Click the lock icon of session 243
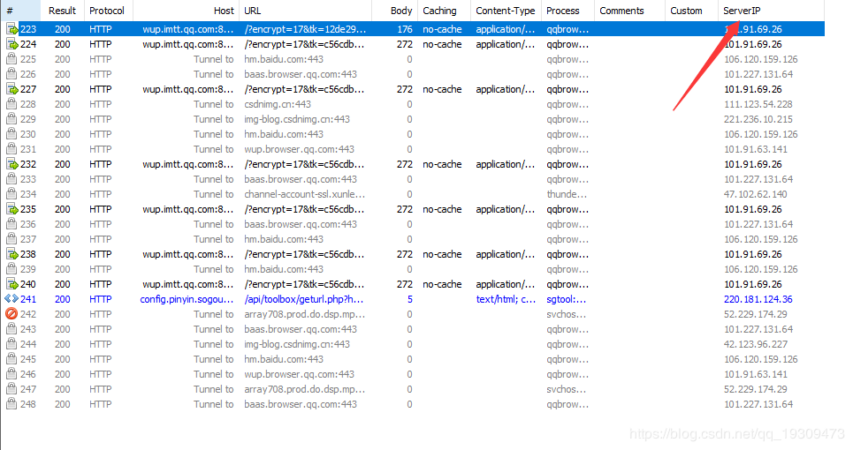The image size is (853, 450). [x=11, y=329]
